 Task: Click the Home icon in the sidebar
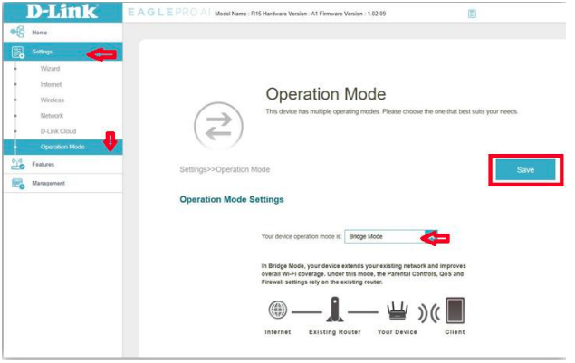pos(18,33)
